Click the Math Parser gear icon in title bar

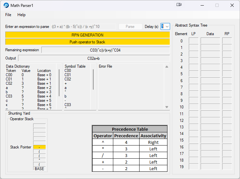click(6, 6)
